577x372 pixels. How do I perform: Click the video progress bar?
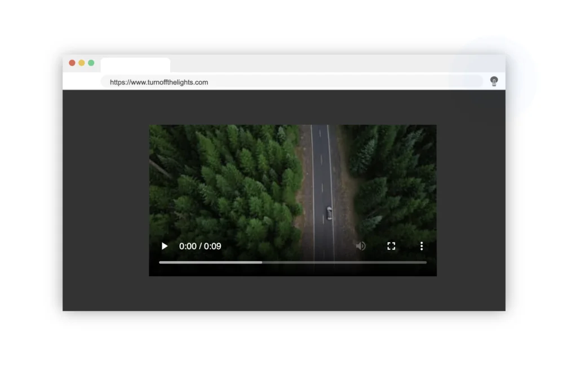pos(292,262)
